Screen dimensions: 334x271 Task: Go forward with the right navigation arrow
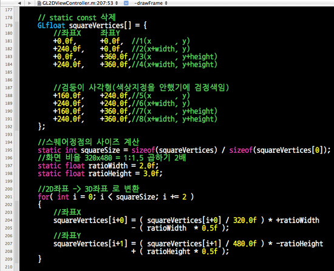coord(30,3)
